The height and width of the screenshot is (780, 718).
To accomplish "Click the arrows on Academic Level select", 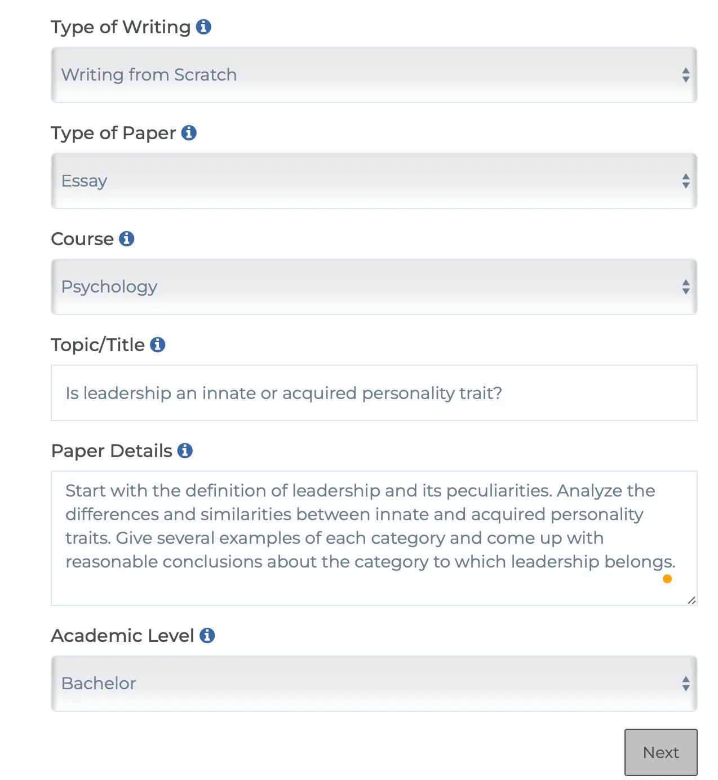I will (x=686, y=684).
